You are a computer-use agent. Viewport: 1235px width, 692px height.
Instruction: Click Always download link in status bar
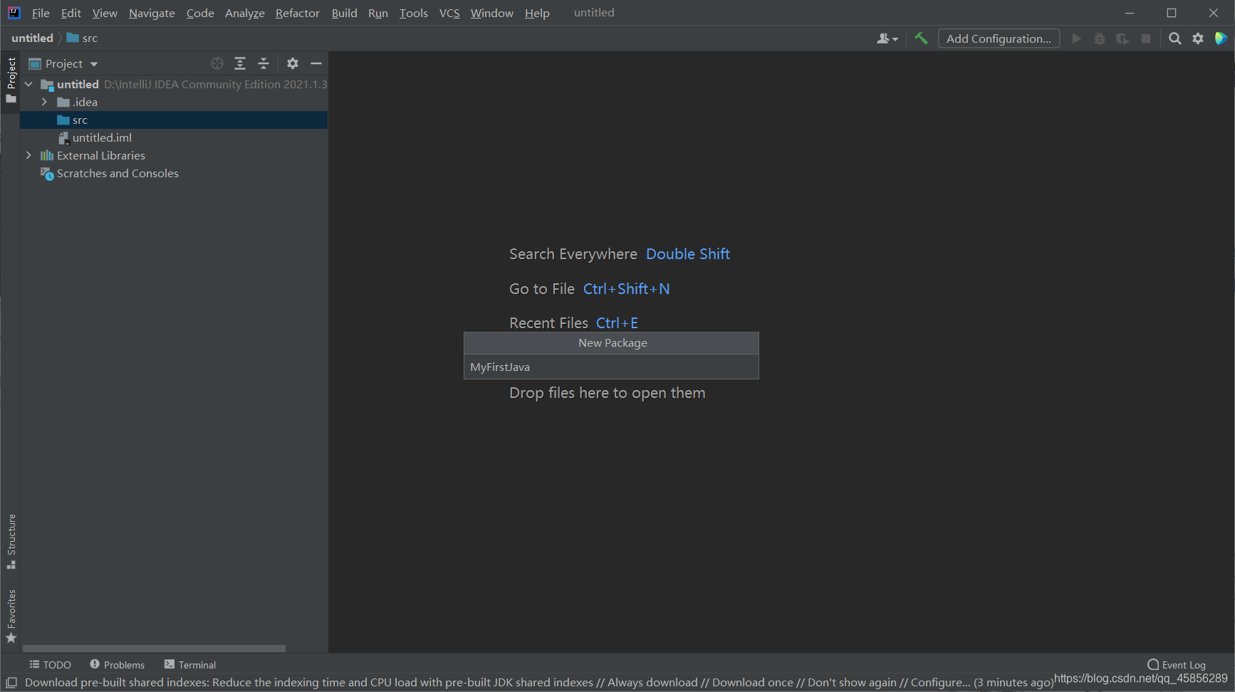click(652, 682)
